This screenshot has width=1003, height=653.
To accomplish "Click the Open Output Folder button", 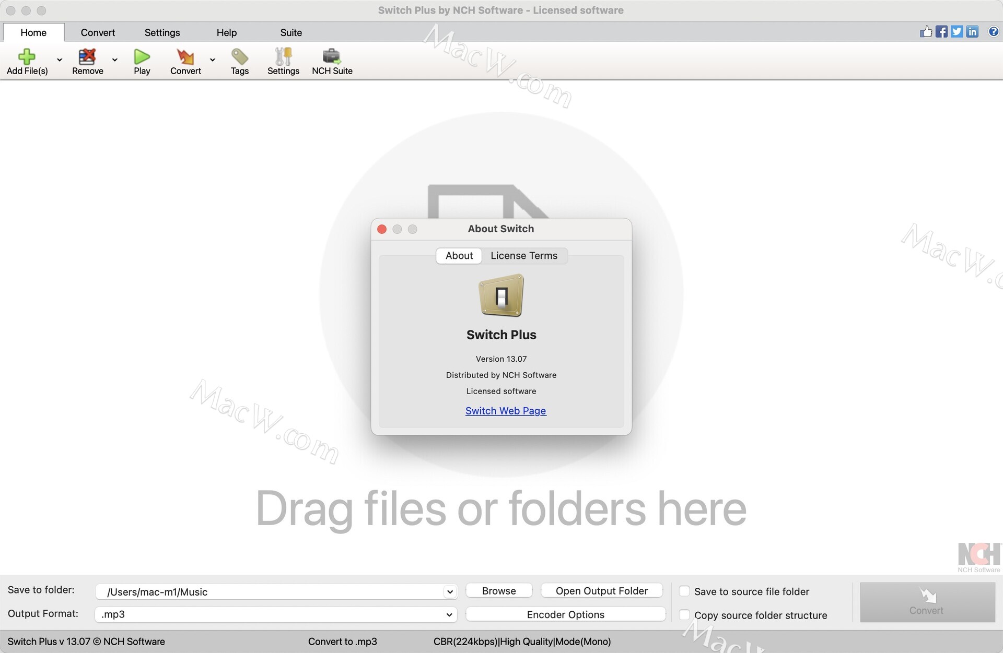I will click(601, 591).
